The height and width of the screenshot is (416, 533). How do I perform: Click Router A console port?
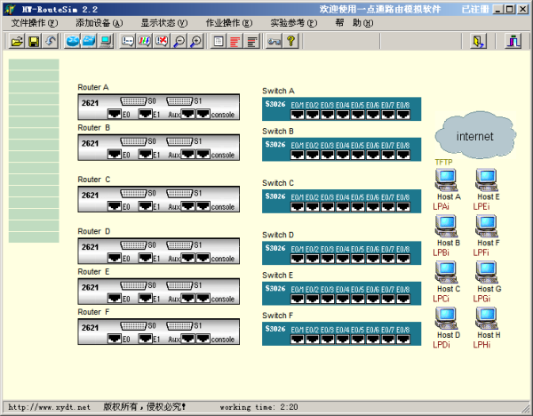click(203, 114)
